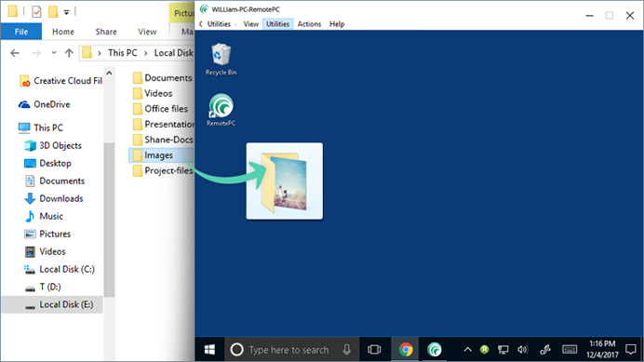Open RemotePC app from the taskbar
This screenshot has width=644, height=362.
pyautogui.click(x=434, y=350)
